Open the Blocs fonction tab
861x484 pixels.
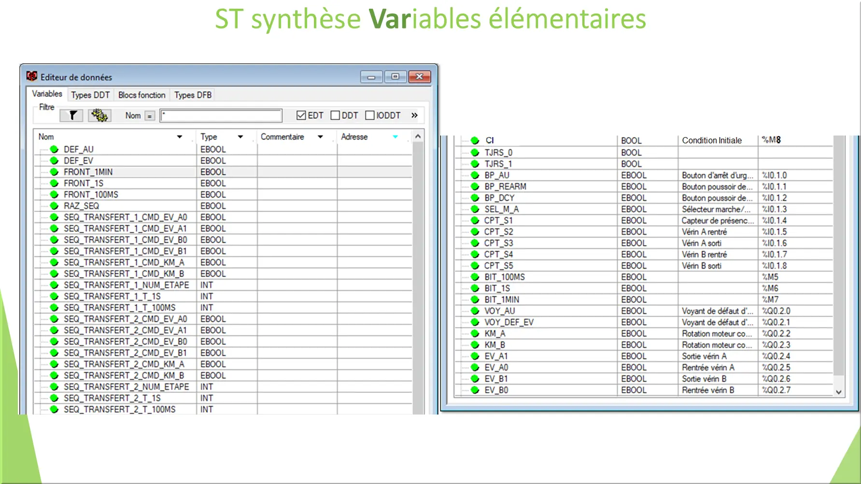(x=141, y=95)
